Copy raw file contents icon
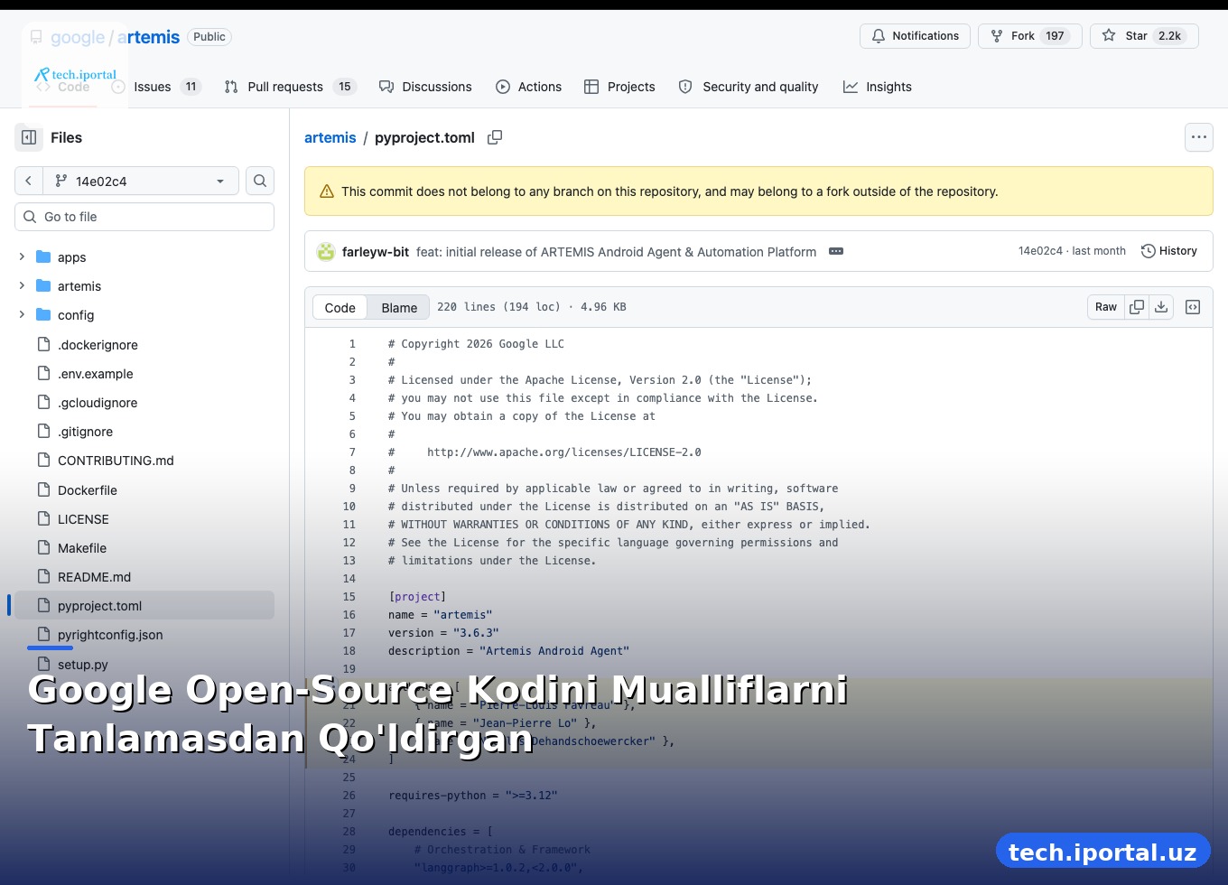1228x885 pixels. coord(1137,307)
